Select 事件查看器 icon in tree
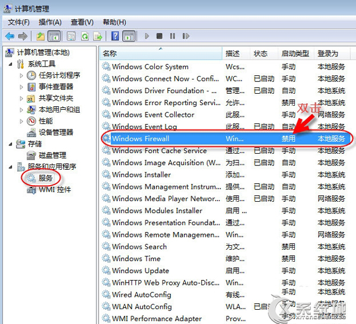Viewport: 356px width, 324px height. (31, 87)
